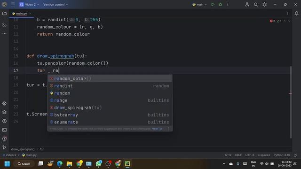Choose bytearray completion suggestion

coord(110,115)
